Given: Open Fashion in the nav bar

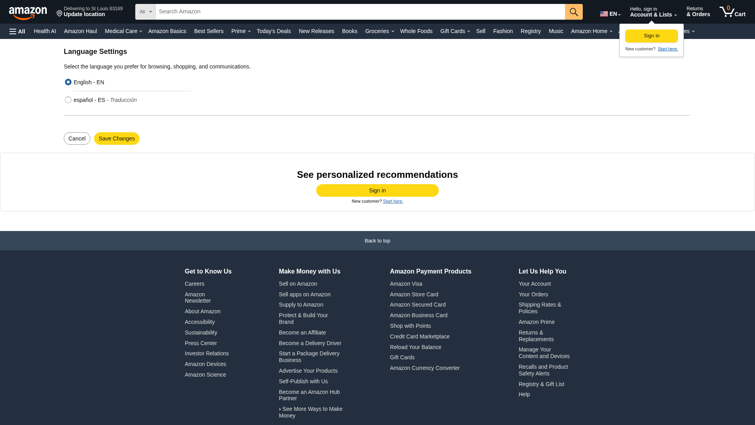Looking at the screenshot, I should coord(503,31).
